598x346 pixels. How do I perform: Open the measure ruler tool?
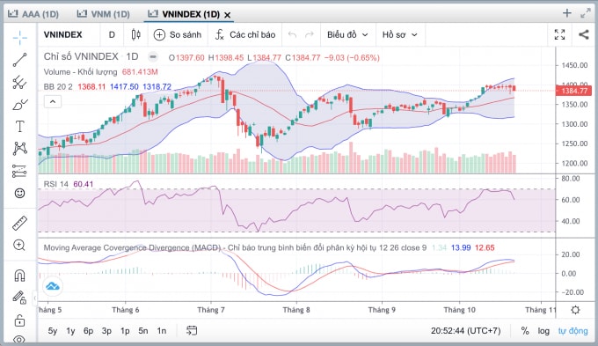pos(20,224)
